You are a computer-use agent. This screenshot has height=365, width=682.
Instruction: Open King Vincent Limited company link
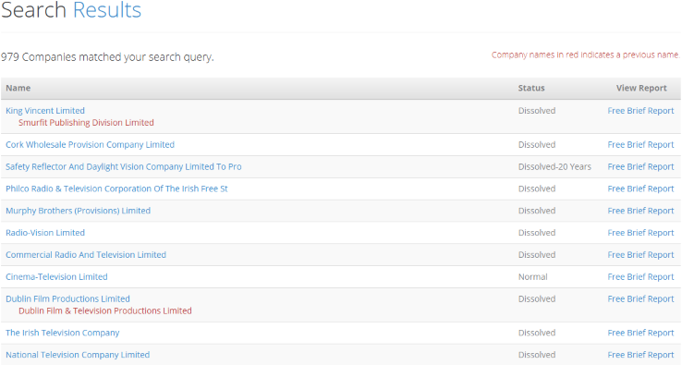(x=45, y=111)
